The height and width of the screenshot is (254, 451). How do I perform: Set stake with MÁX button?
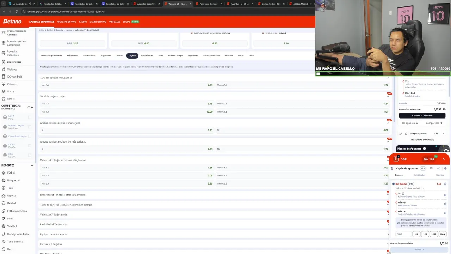click(443, 234)
